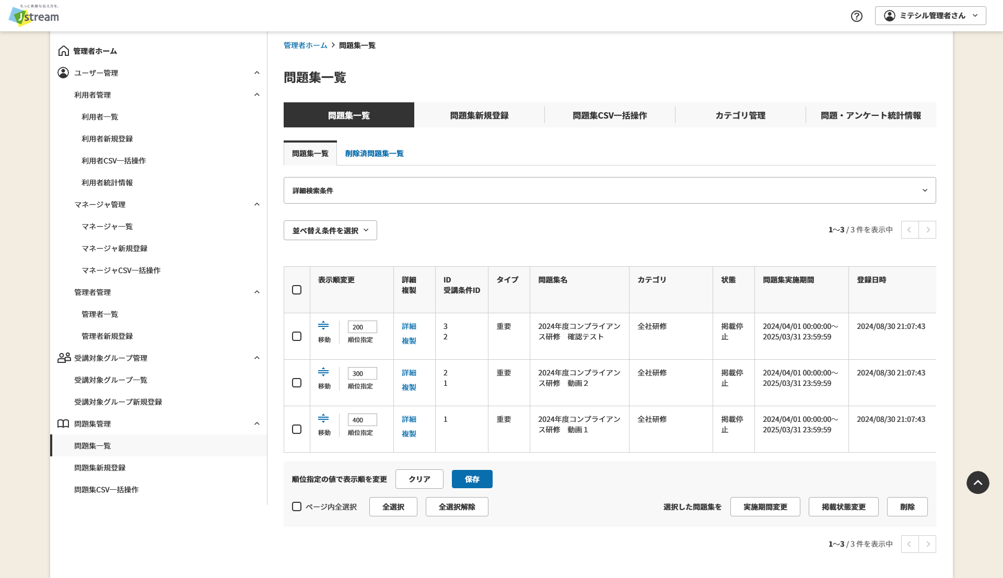
Task: Click the 管理者ホーム breadcrumb link
Action: tap(306, 45)
